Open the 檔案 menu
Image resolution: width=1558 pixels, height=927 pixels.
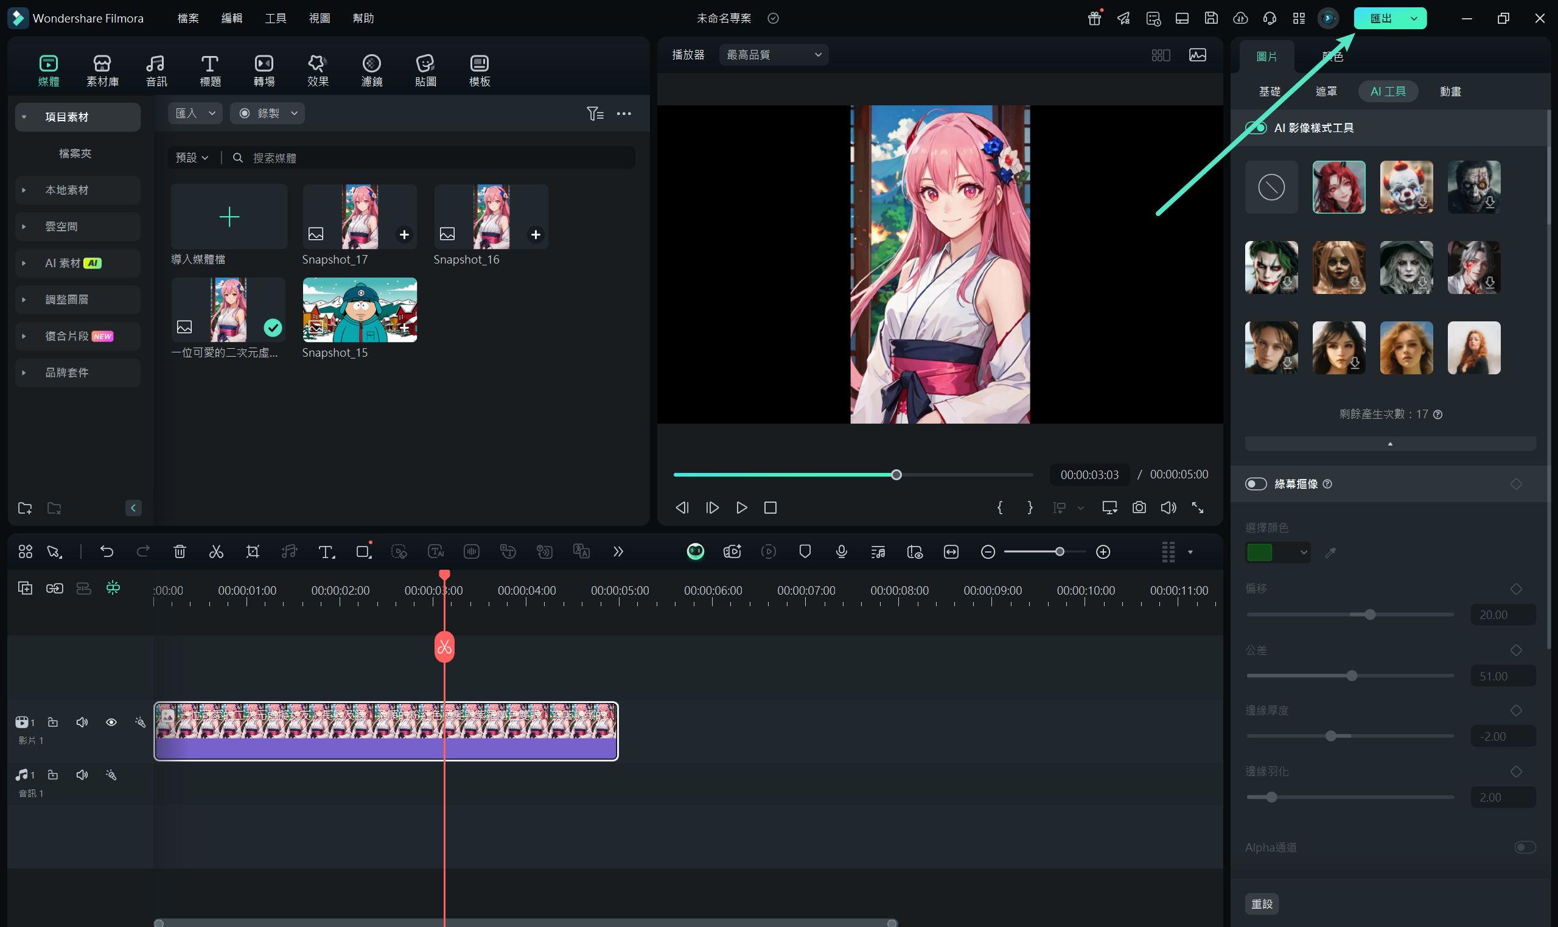coord(188,18)
